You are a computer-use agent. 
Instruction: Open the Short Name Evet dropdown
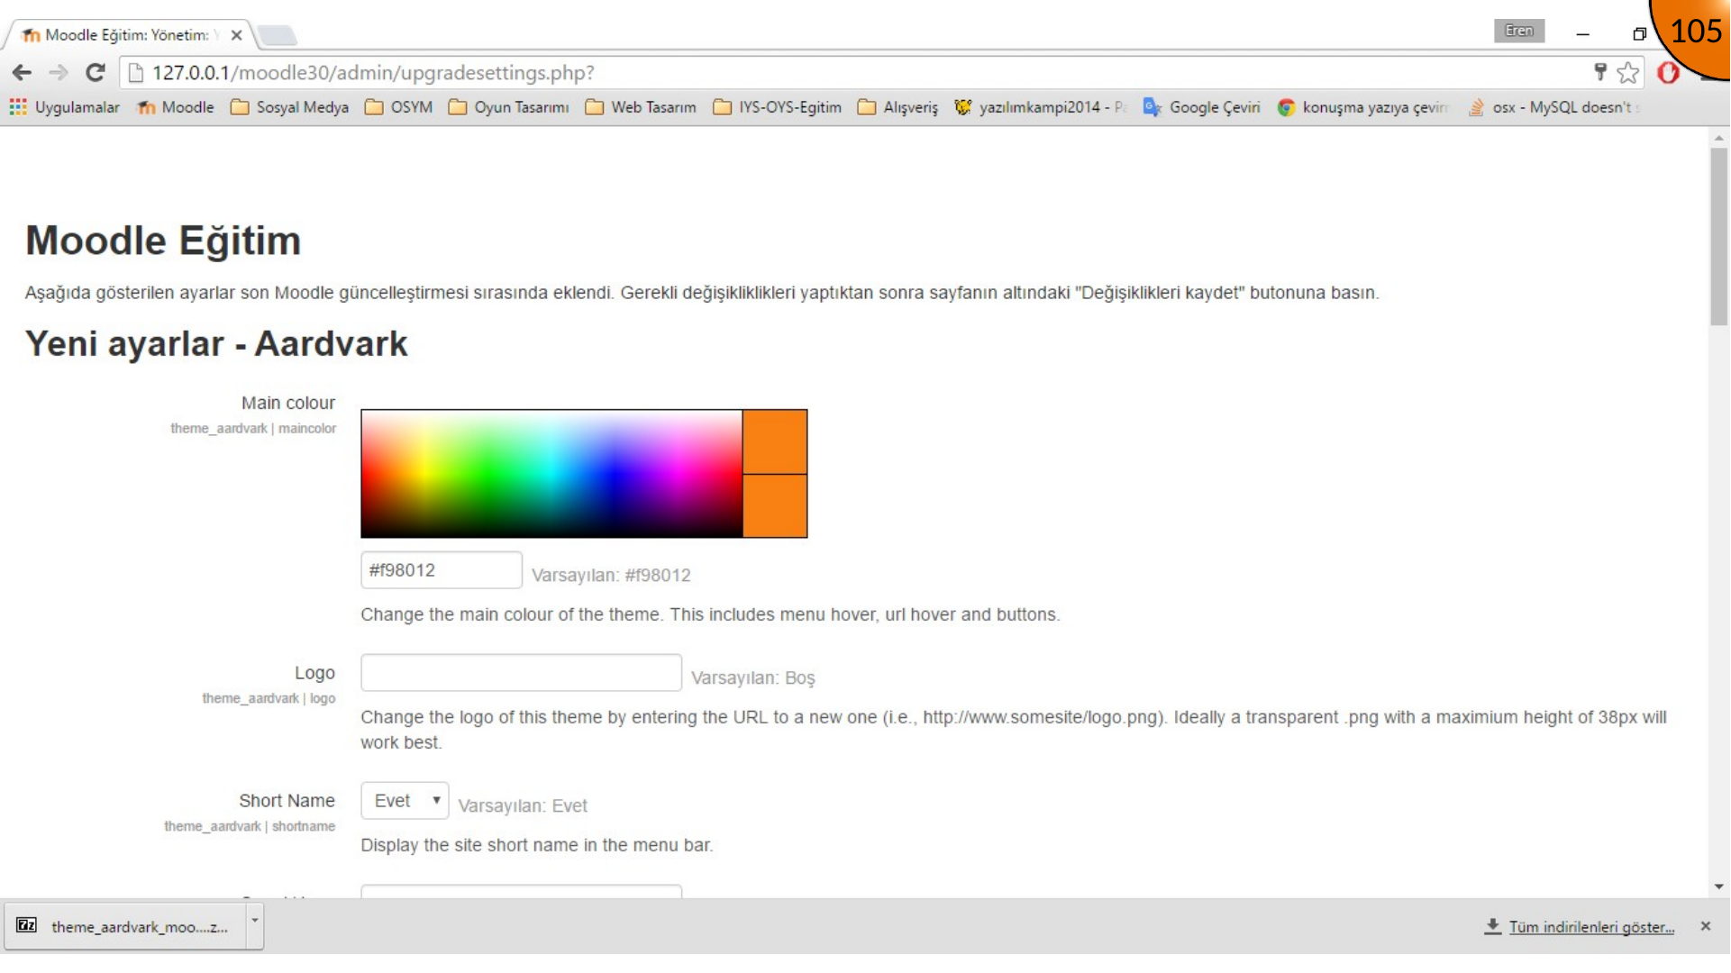[405, 801]
